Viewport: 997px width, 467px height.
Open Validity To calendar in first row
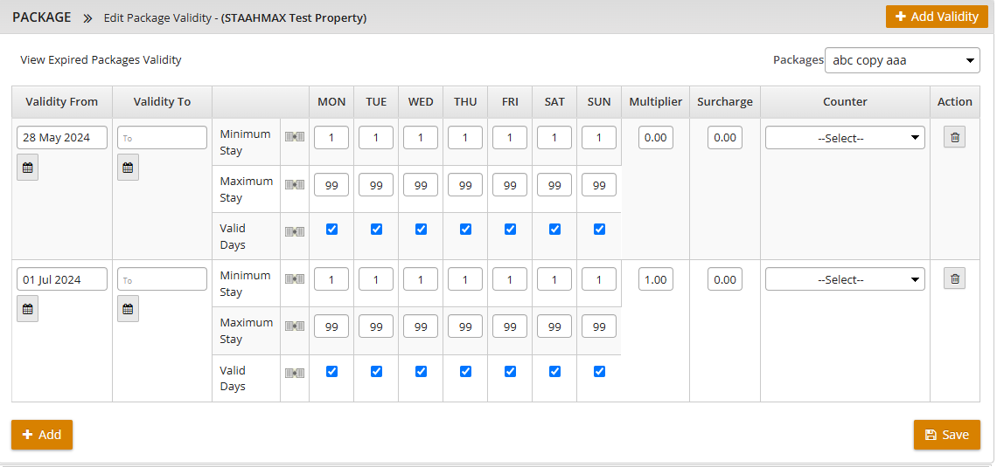click(x=128, y=168)
